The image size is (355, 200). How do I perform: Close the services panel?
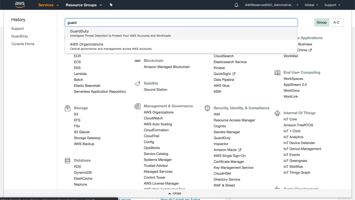174,193
